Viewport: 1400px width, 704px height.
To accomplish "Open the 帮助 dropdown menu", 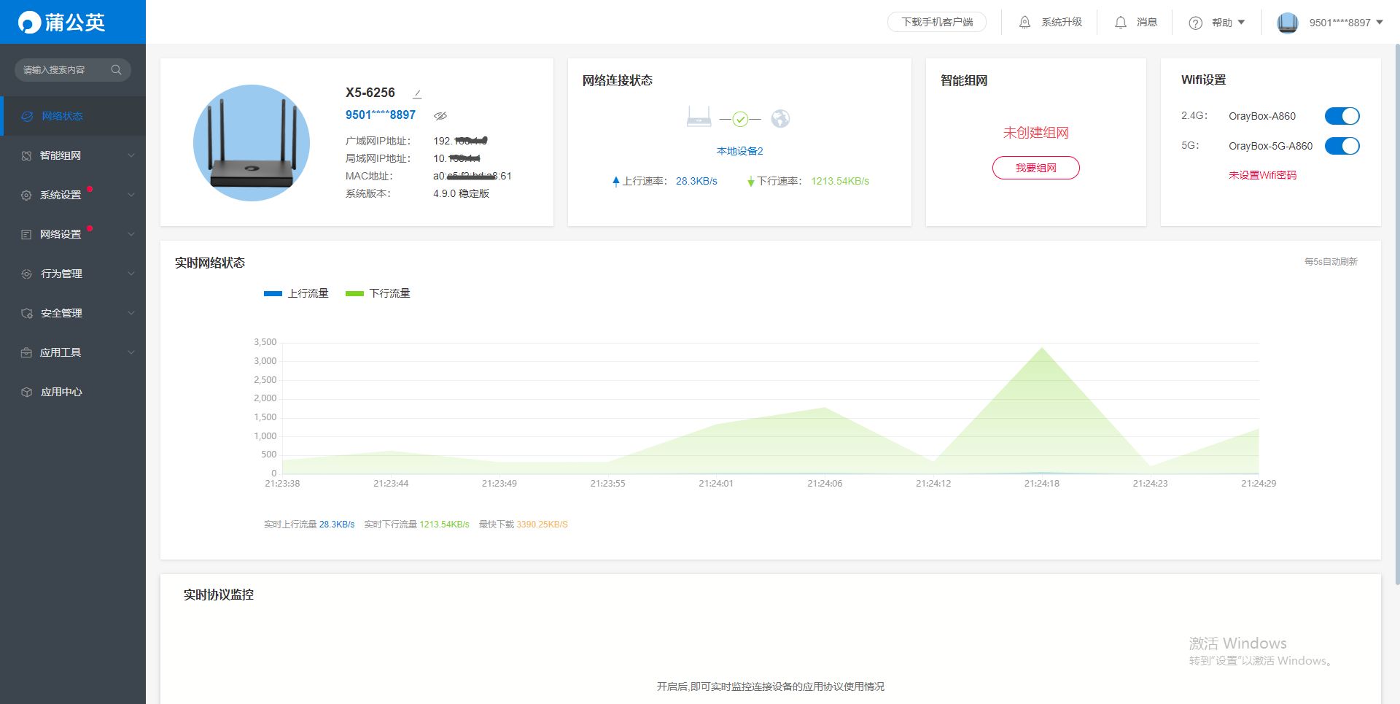I will pos(1218,23).
